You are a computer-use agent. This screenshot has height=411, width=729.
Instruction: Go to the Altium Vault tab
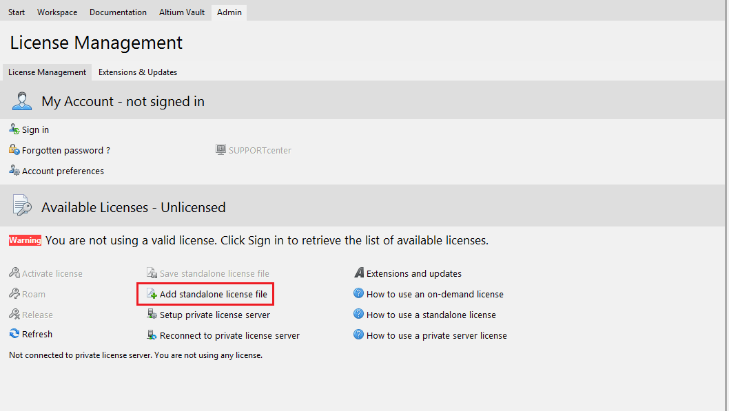pos(182,12)
